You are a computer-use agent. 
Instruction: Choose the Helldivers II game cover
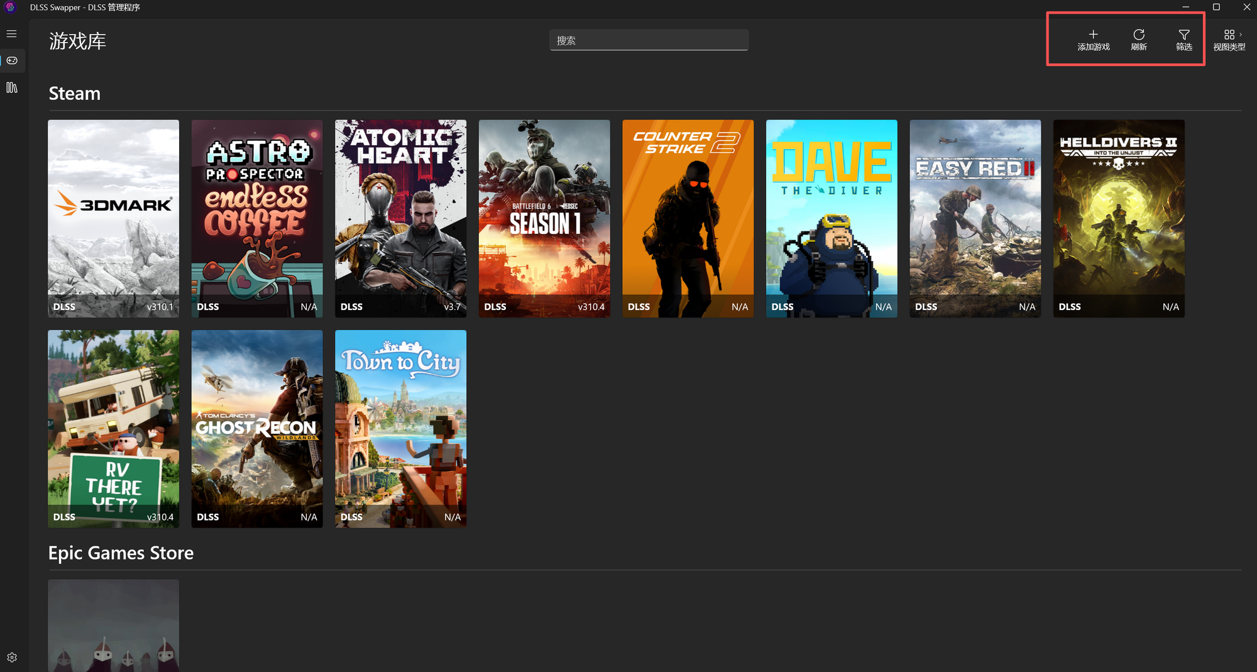point(1119,218)
